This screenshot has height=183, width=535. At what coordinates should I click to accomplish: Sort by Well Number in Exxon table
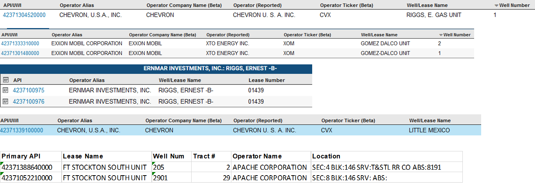(455, 35)
